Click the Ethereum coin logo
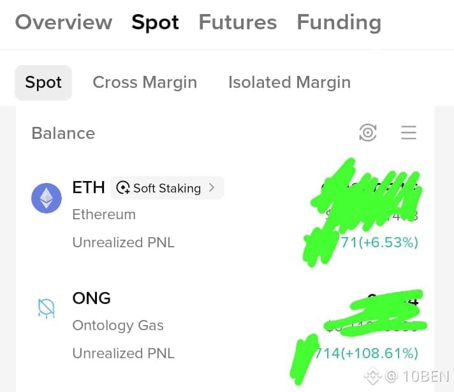Viewport: 454px width, 392px height. tap(47, 198)
